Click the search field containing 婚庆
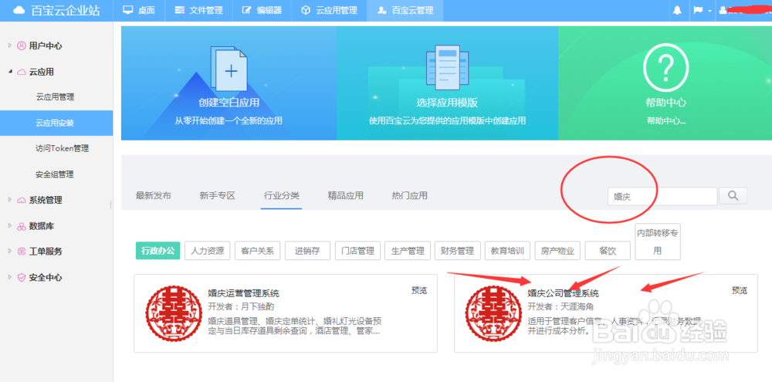772x382 pixels. pos(662,197)
